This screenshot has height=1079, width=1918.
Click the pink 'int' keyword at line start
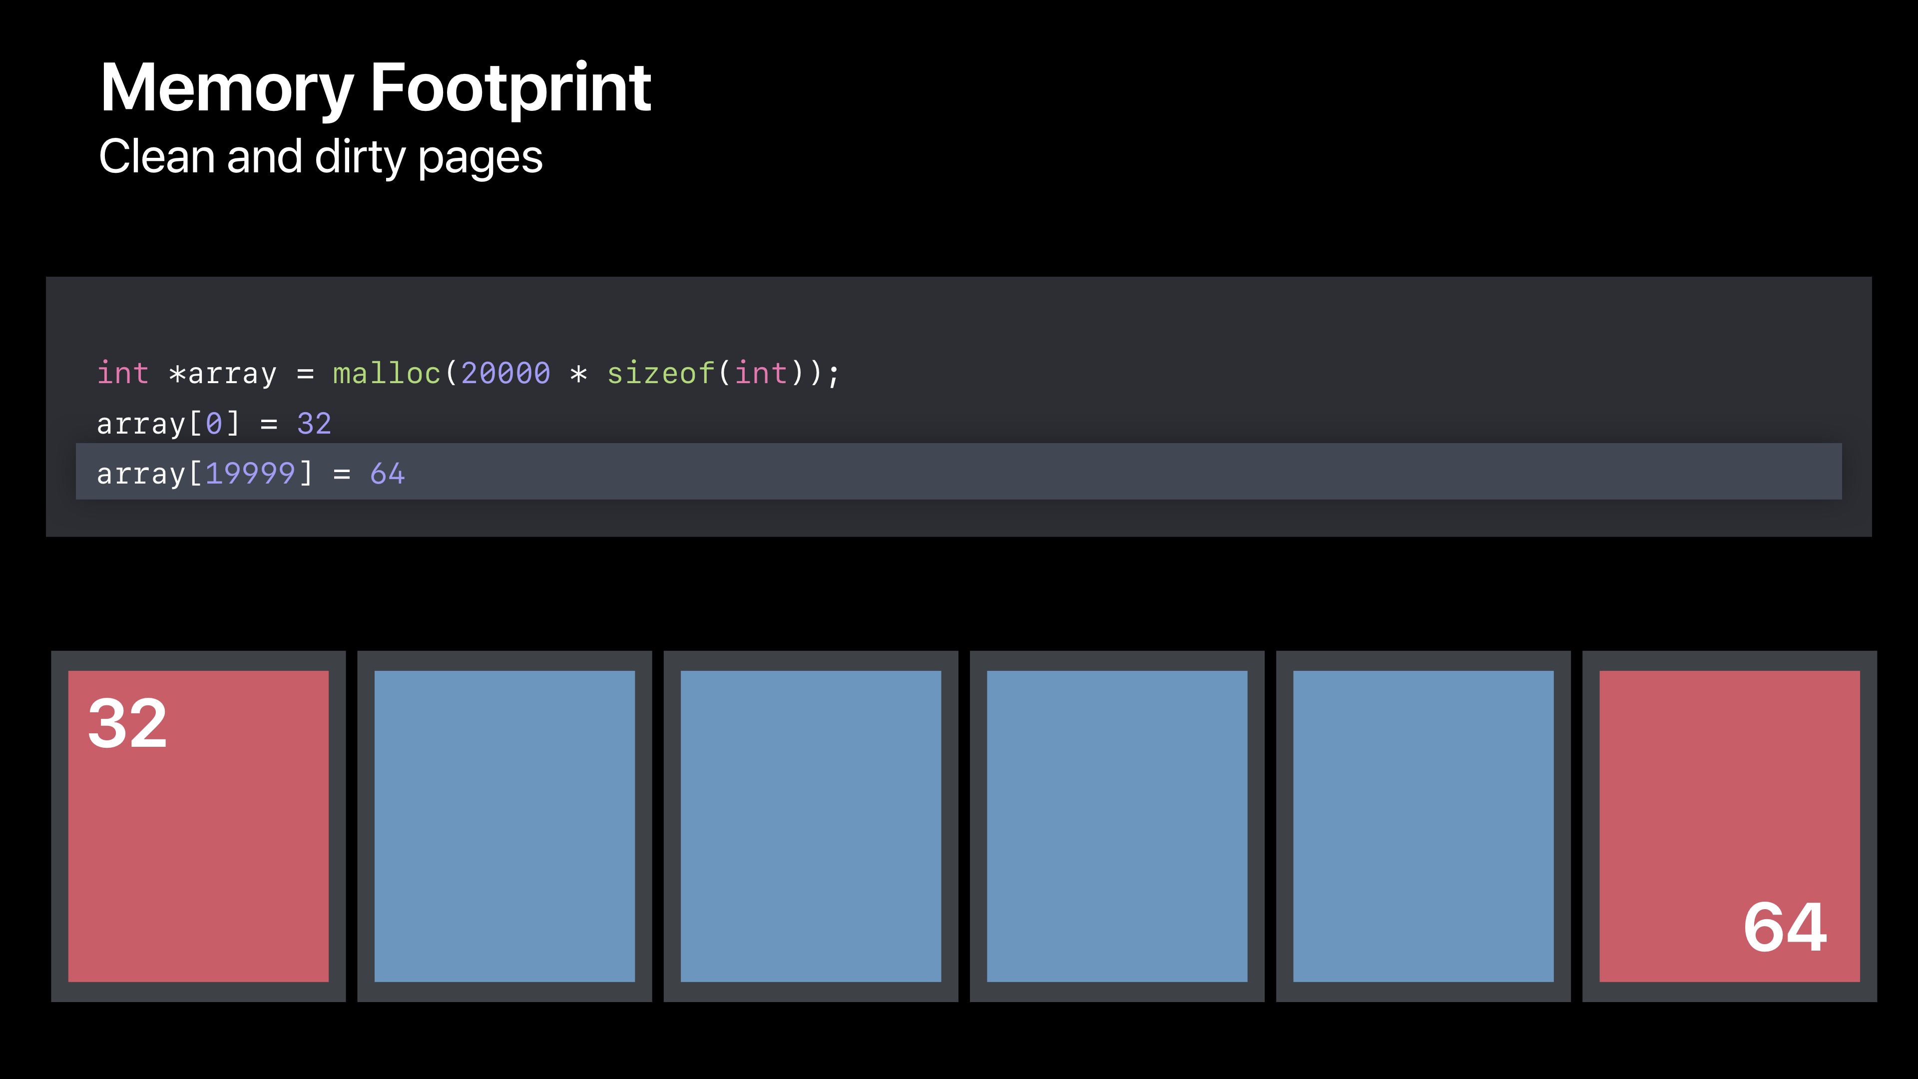123,373
